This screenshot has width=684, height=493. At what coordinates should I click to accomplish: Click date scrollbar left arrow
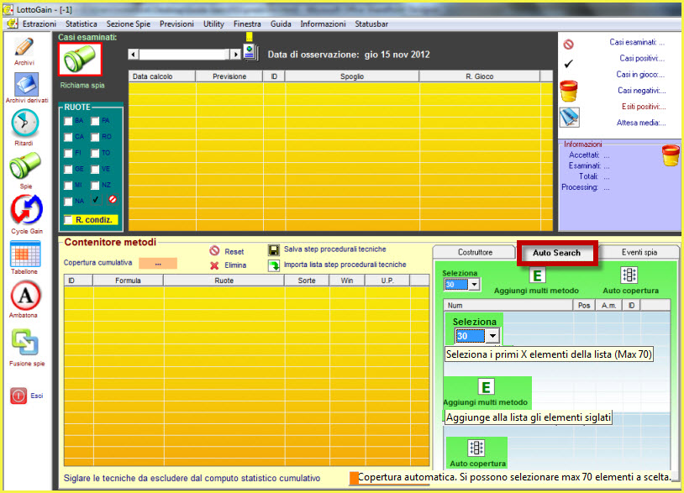(x=134, y=55)
